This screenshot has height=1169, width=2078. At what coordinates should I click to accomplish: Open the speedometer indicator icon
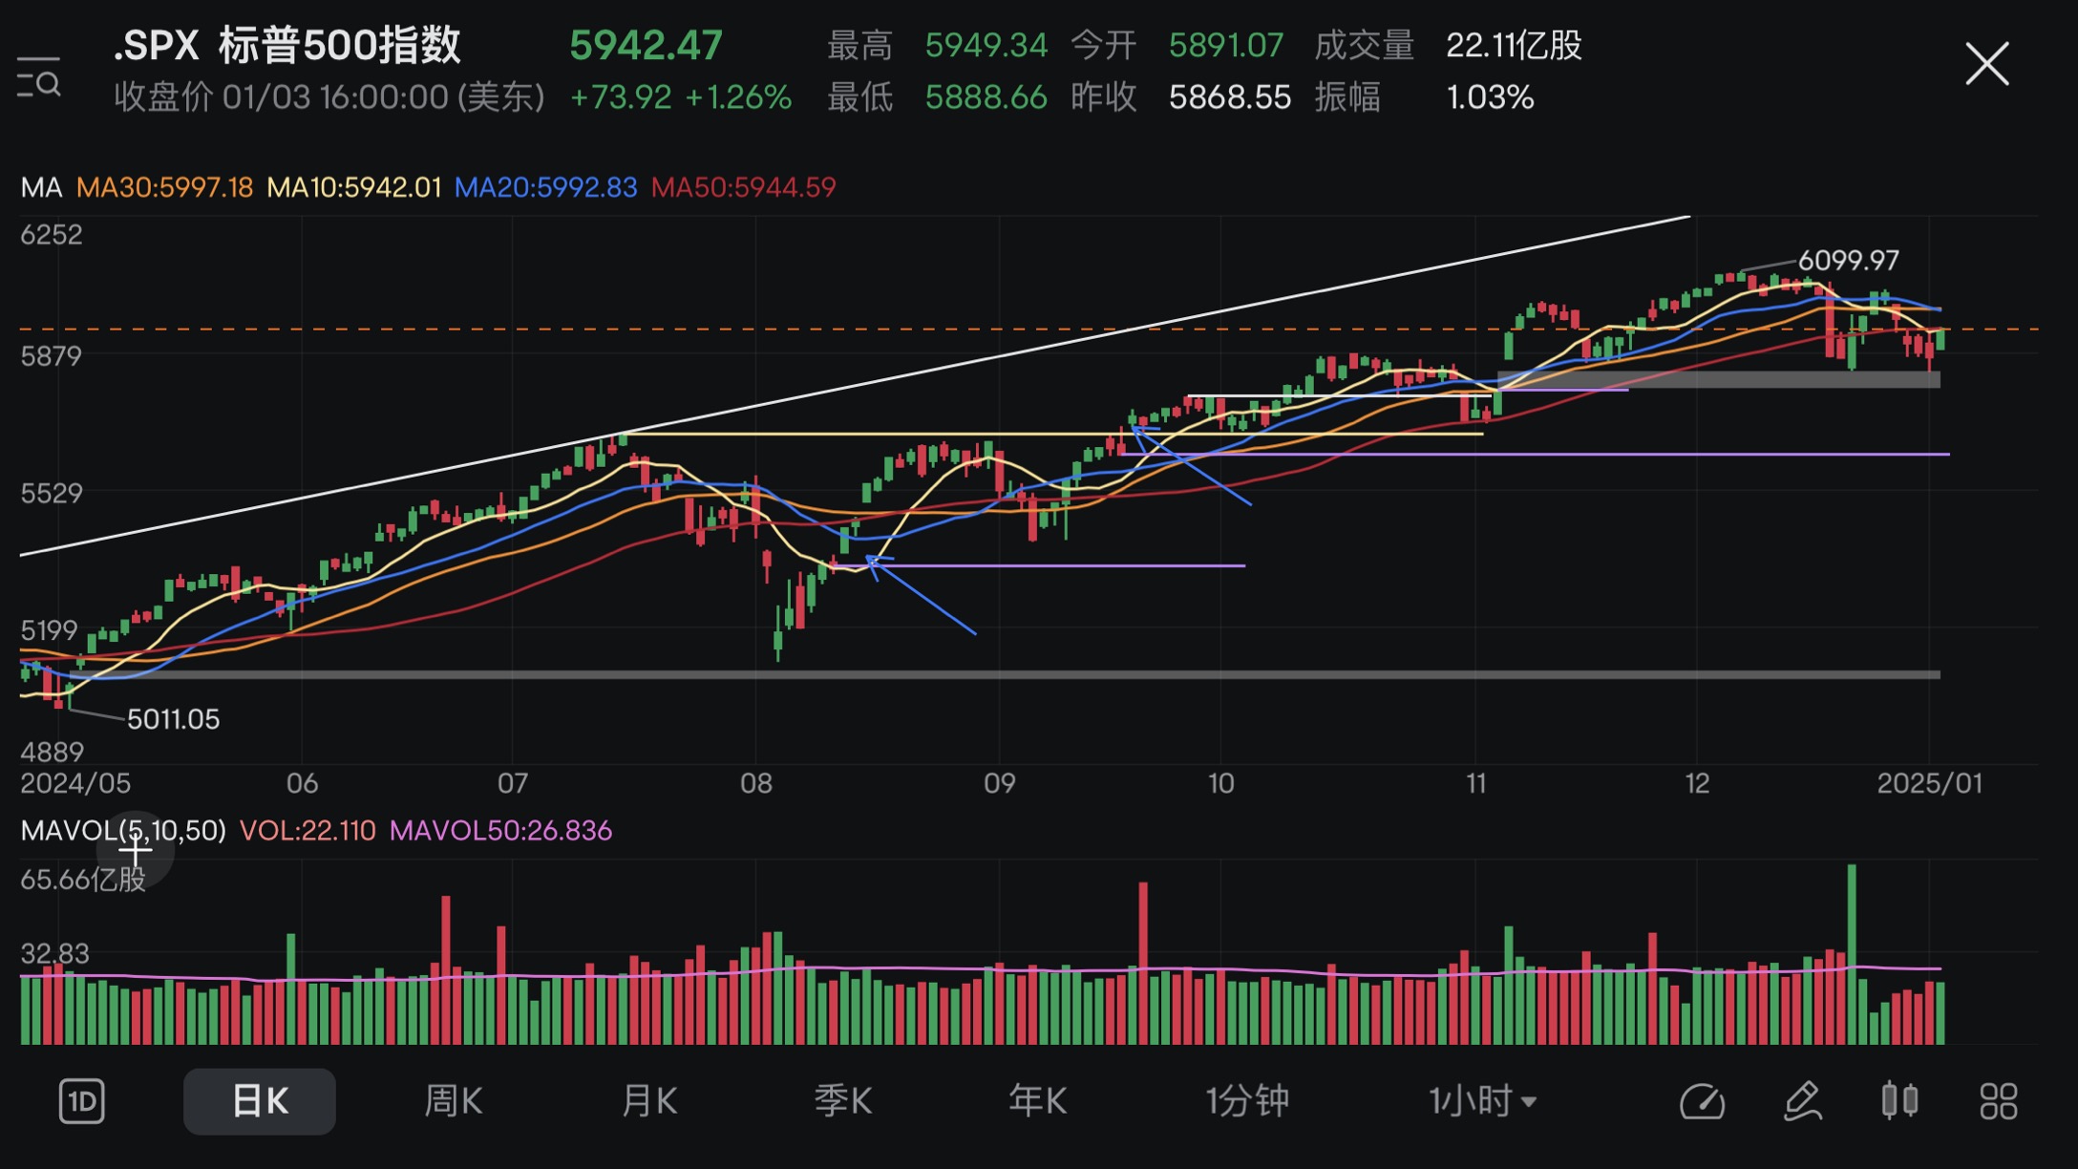click(1703, 1101)
